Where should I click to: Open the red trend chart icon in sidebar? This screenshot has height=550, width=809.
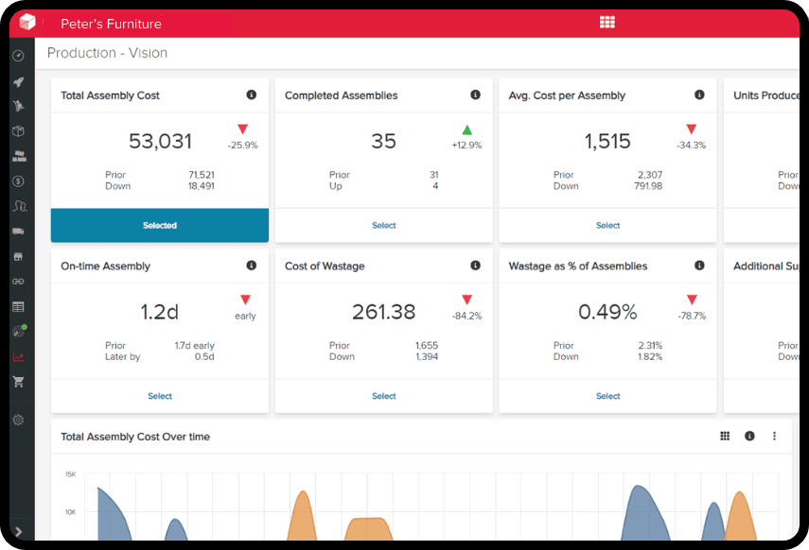pos(19,356)
